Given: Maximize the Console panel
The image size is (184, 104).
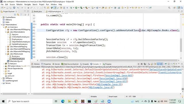Looking at the screenshot, I should pos(182,64).
